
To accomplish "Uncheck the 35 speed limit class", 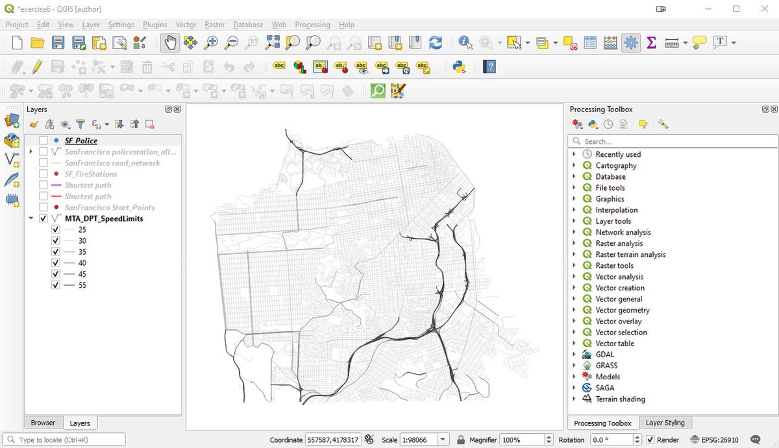I will coord(56,252).
